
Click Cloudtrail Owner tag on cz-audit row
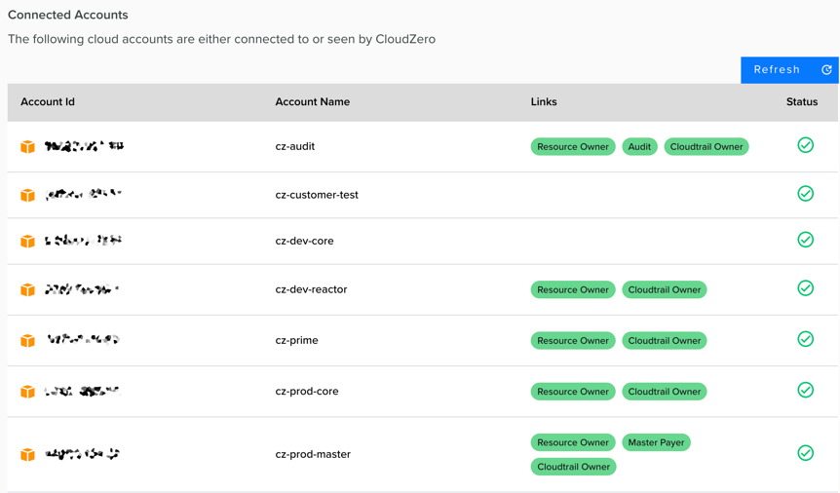tap(706, 147)
